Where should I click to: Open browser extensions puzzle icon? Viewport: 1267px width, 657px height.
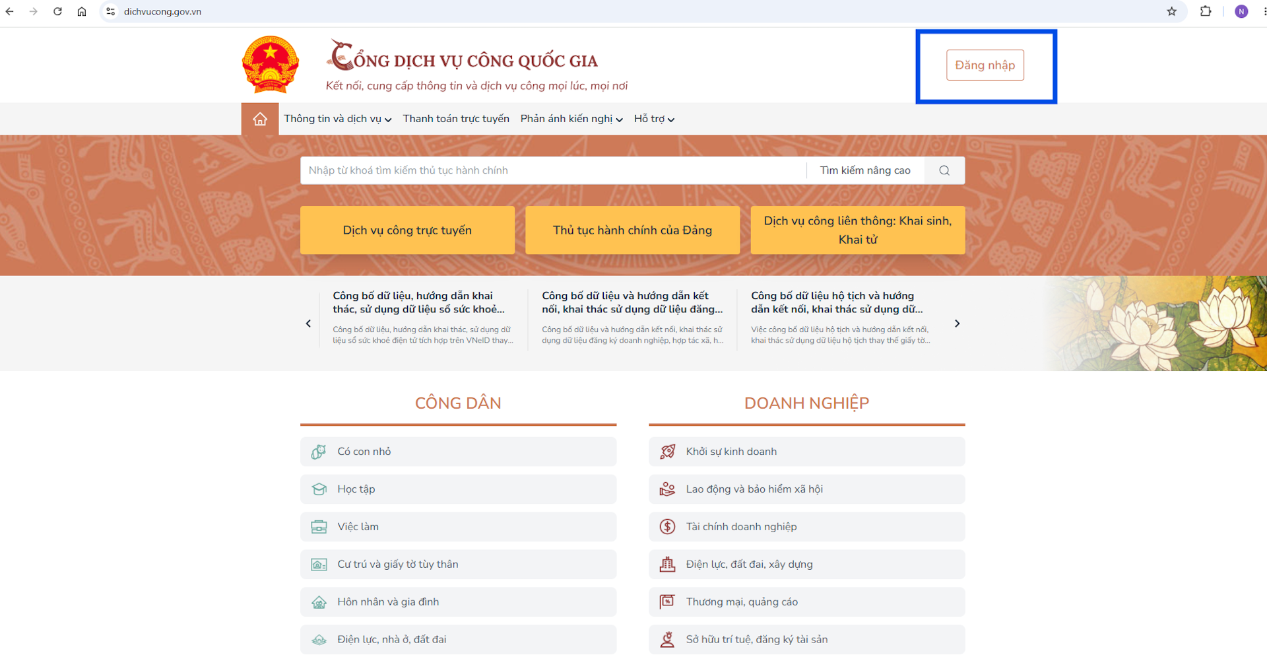pos(1206,11)
